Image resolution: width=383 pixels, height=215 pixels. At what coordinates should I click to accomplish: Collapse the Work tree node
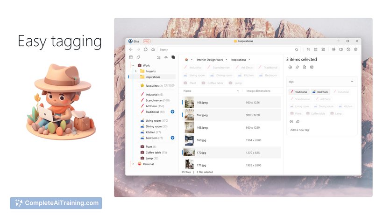pyautogui.click(x=133, y=65)
